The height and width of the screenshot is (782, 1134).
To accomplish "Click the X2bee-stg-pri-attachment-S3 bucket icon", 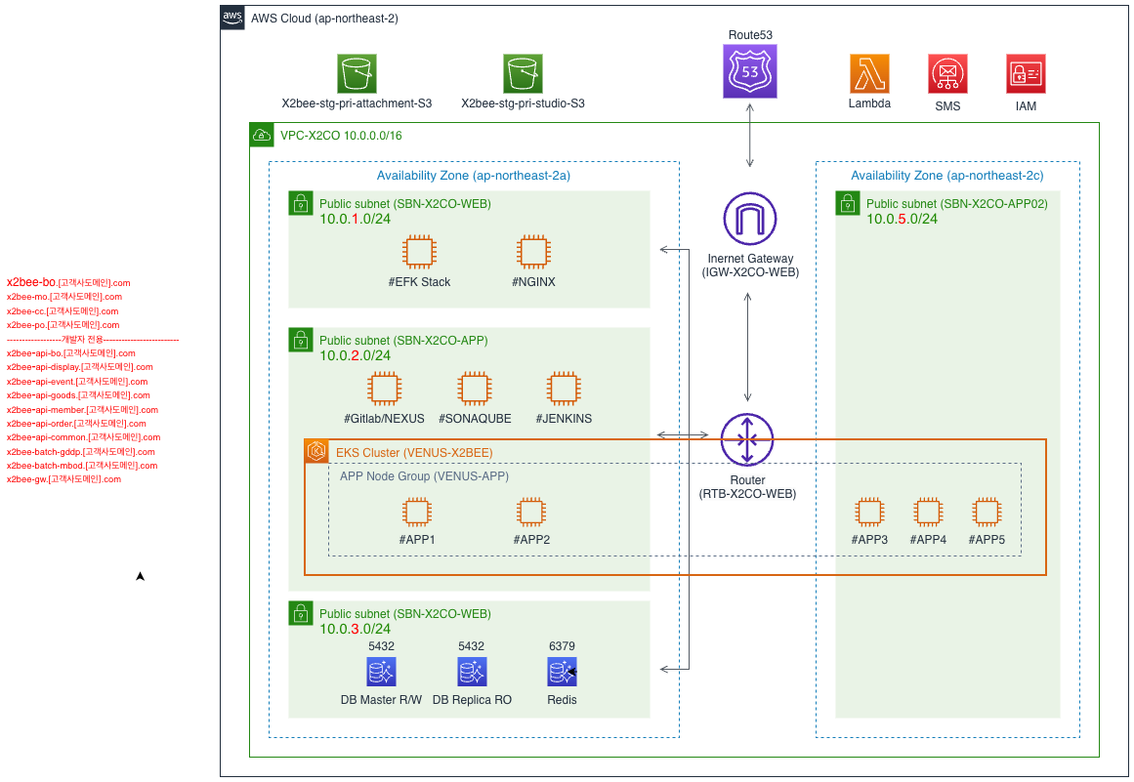I will pyautogui.click(x=357, y=73).
